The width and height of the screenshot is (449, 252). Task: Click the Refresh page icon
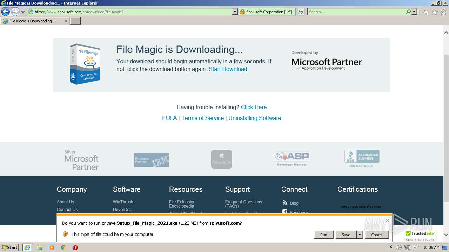tap(301, 12)
